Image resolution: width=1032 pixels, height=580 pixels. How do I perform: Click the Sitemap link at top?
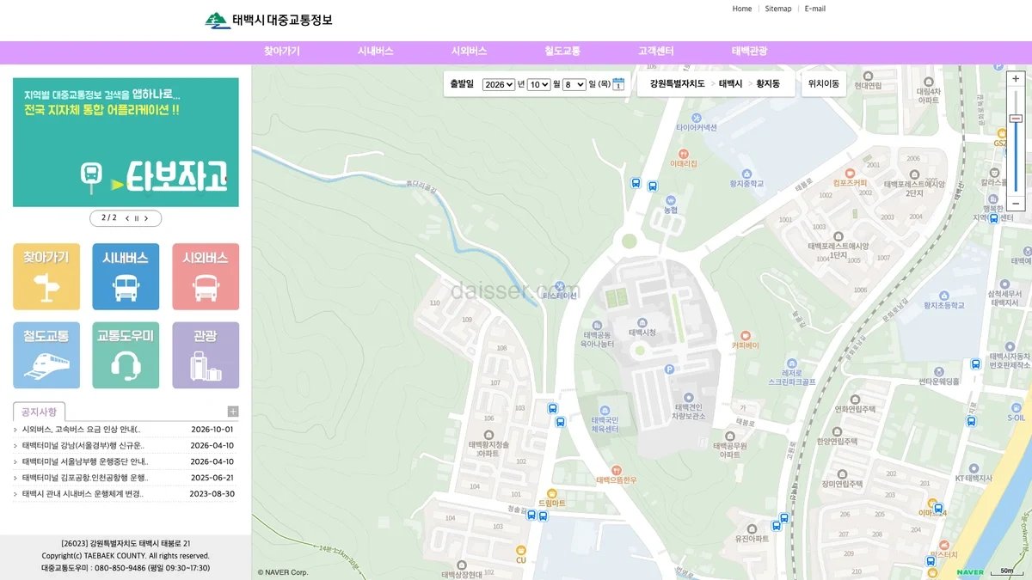tap(778, 9)
